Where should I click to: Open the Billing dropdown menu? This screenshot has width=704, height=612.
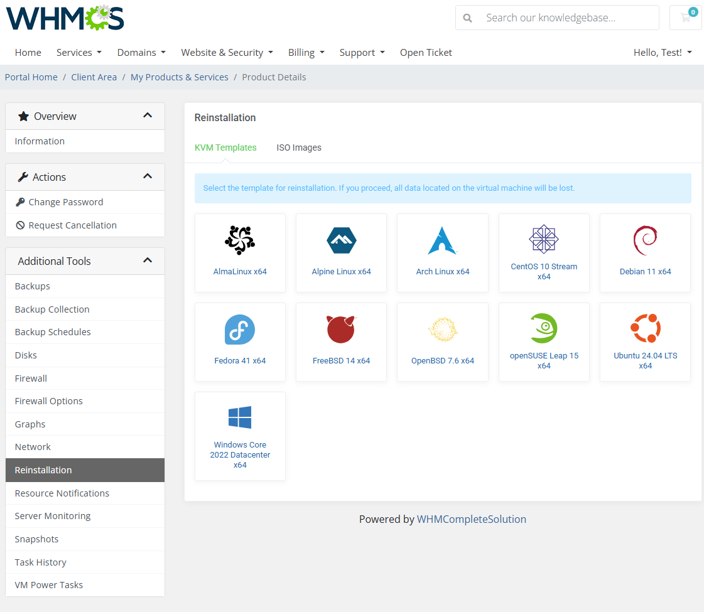306,53
